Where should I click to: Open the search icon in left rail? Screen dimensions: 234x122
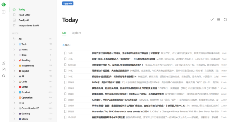(4, 76)
